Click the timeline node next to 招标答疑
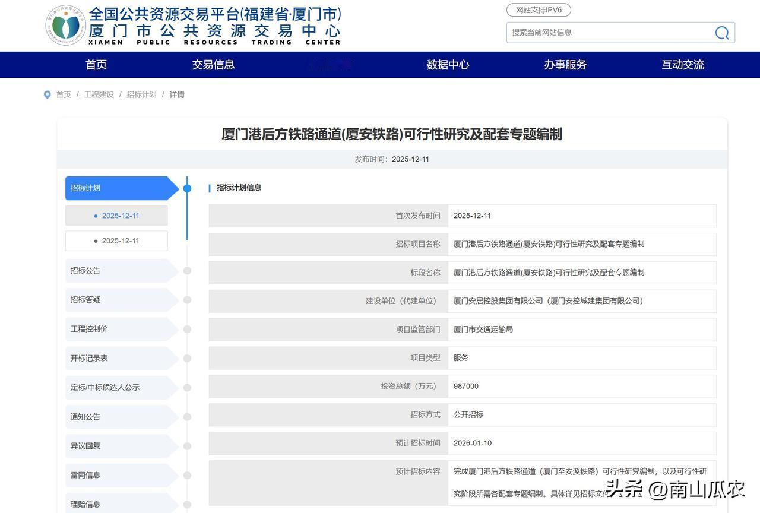The height and width of the screenshot is (513, 760). [x=187, y=299]
